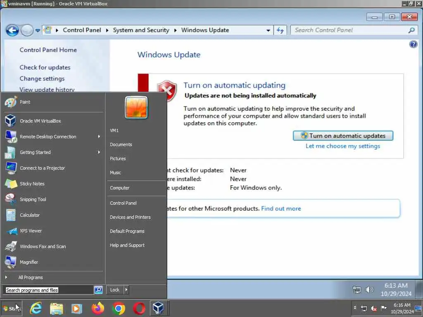Open recent pages dropdown arrow
423x317 pixels.
click(38, 31)
